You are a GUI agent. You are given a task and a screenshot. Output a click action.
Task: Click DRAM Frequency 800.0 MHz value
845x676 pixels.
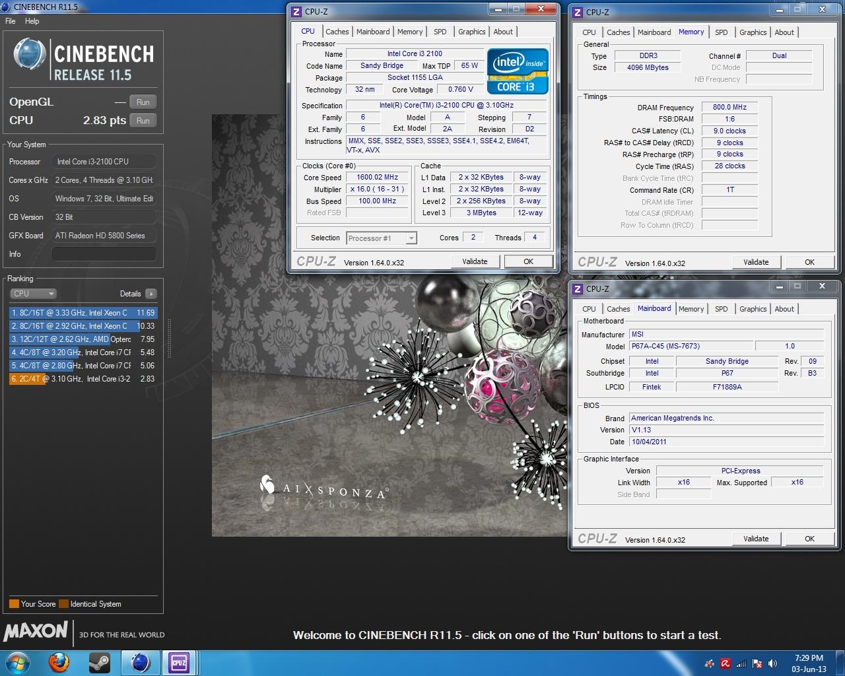(729, 107)
